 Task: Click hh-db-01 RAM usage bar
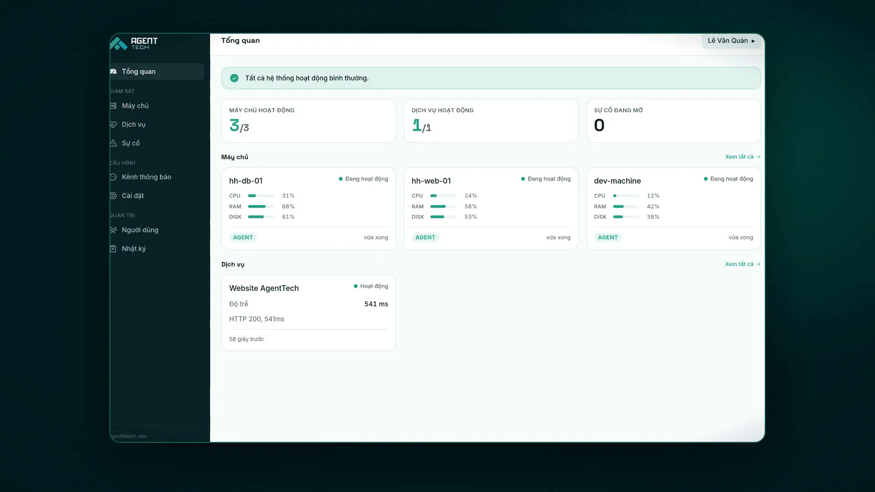pos(261,206)
